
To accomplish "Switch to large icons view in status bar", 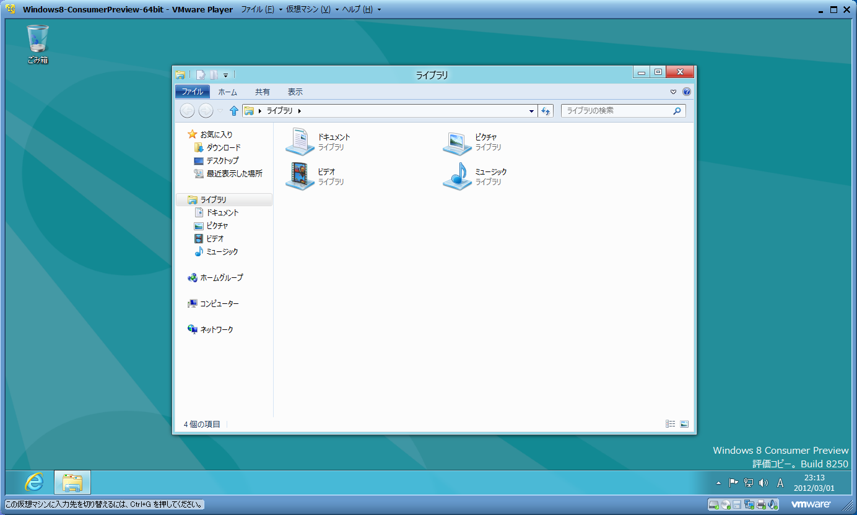I will [684, 424].
